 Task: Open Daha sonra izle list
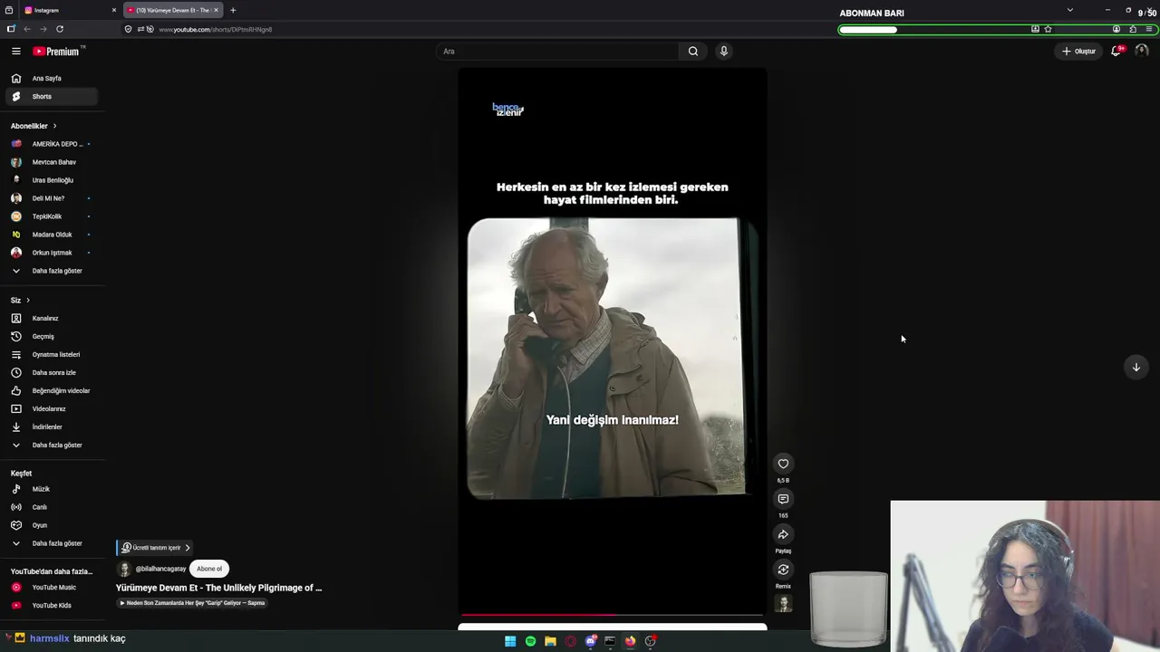(52, 373)
